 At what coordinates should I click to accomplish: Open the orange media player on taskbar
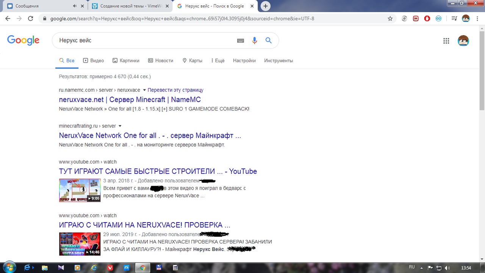[x=77, y=268]
